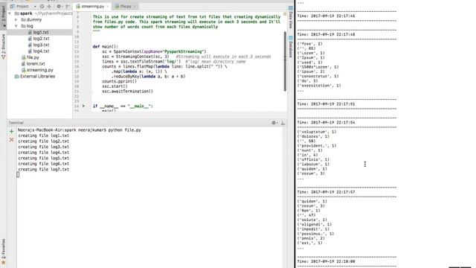Click 'Time: 2017-09-19 22:17:48' in output window

pos(326,35)
